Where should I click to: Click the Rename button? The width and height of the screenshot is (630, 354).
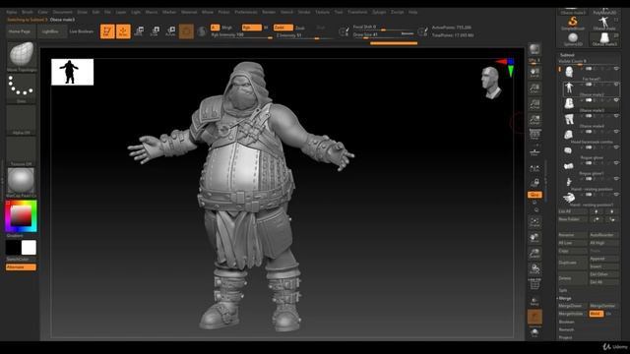click(573, 235)
